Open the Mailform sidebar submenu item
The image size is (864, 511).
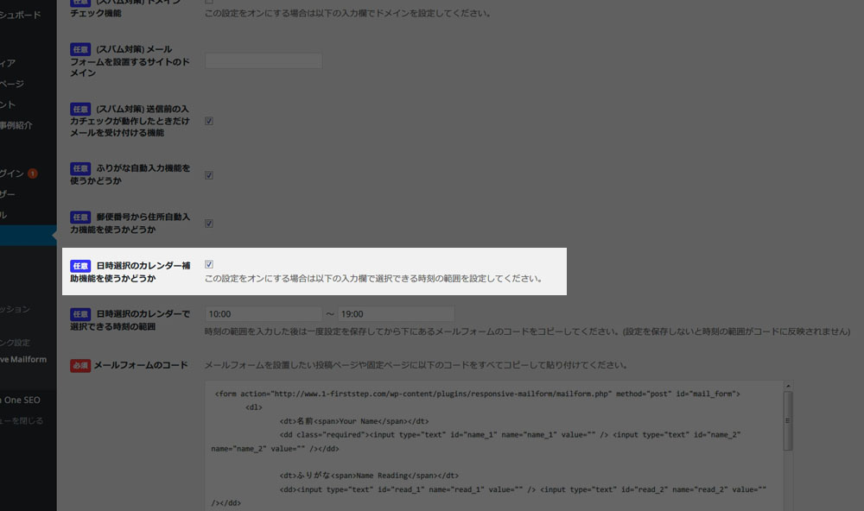[23, 360]
